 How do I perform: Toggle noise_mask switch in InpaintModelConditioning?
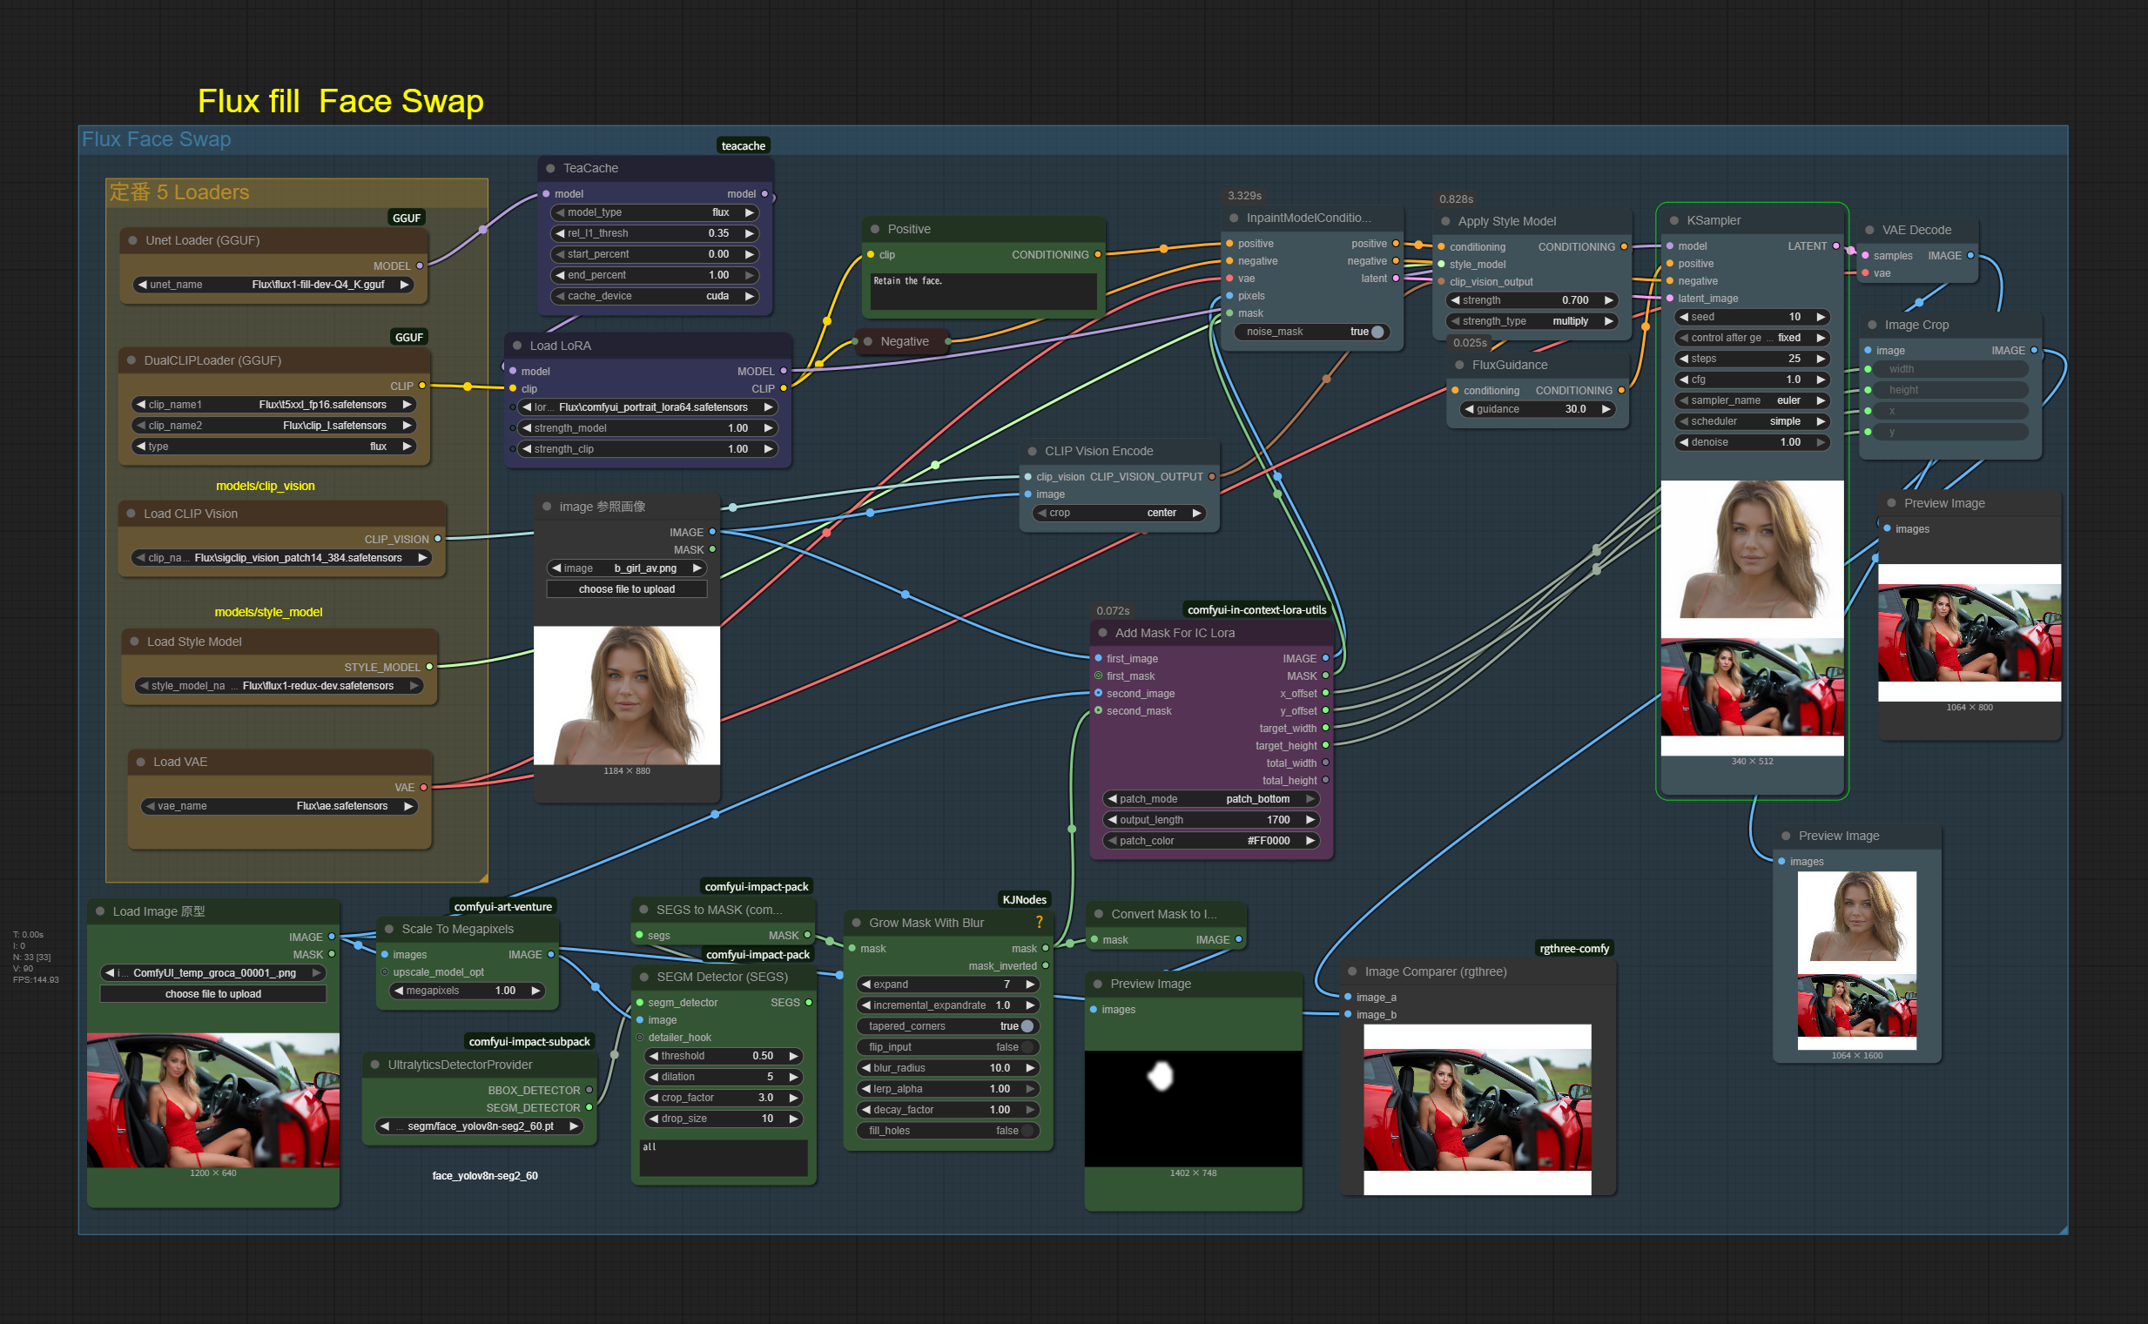(1377, 332)
